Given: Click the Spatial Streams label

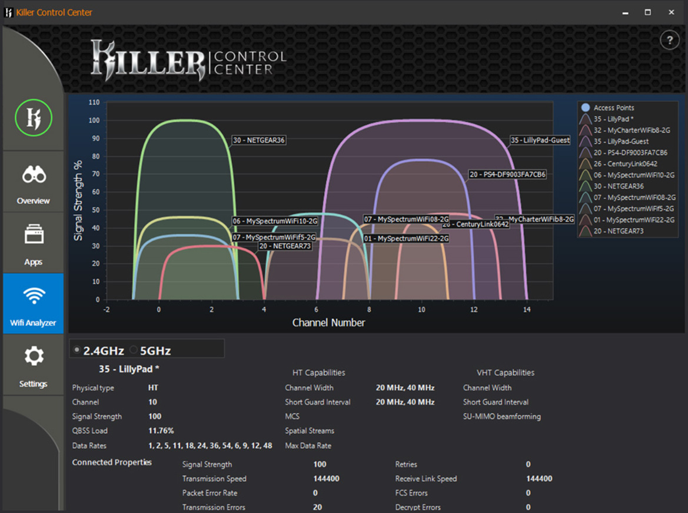Looking at the screenshot, I should 310,431.
